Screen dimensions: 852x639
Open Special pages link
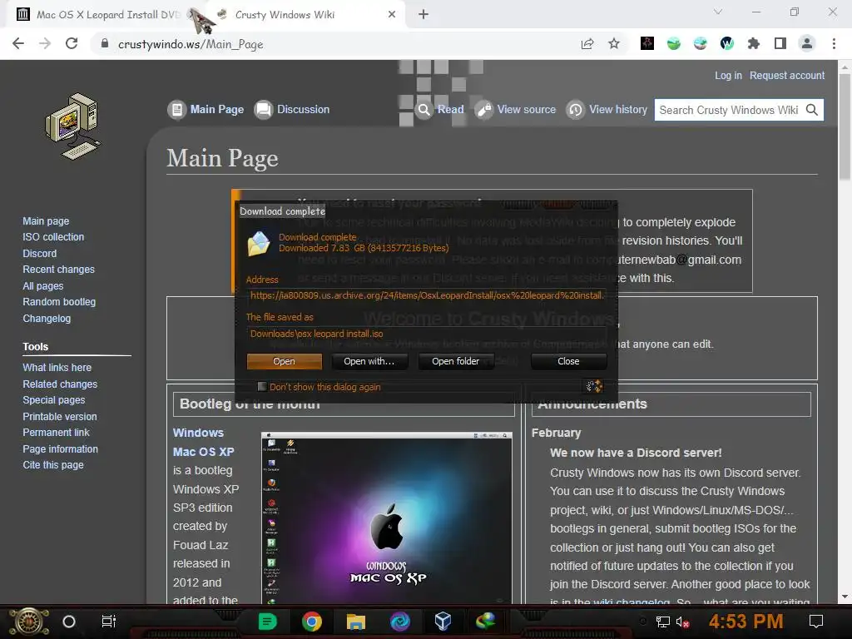(x=54, y=400)
